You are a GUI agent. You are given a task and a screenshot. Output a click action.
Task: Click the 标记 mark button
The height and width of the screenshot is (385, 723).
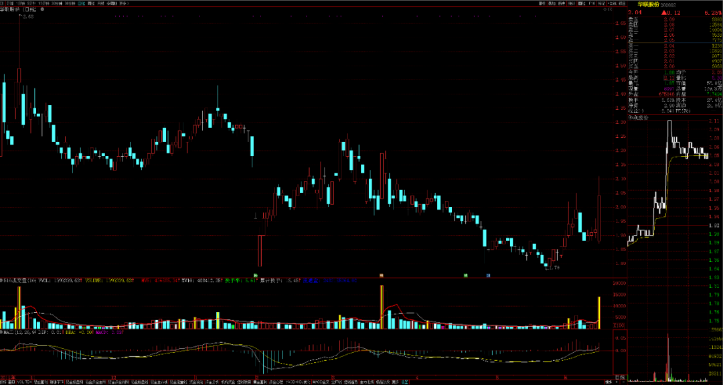click(x=602, y=3)
